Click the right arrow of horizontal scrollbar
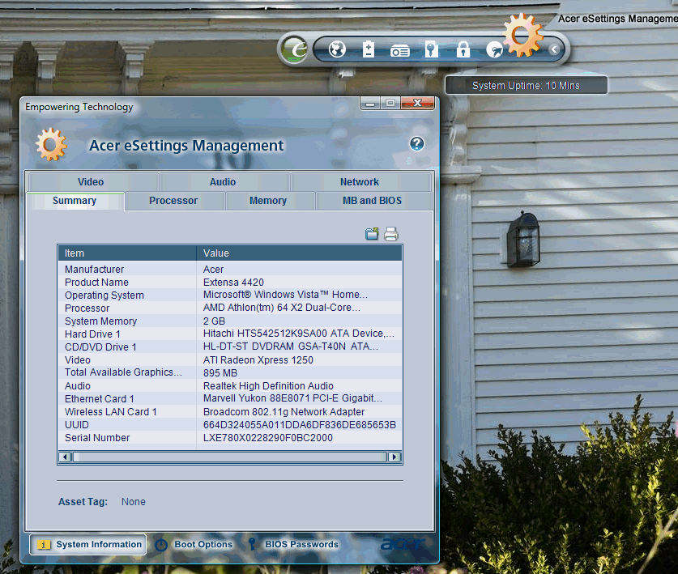The height and width of the screenshot is (574, 678). (x=394, y=457)
